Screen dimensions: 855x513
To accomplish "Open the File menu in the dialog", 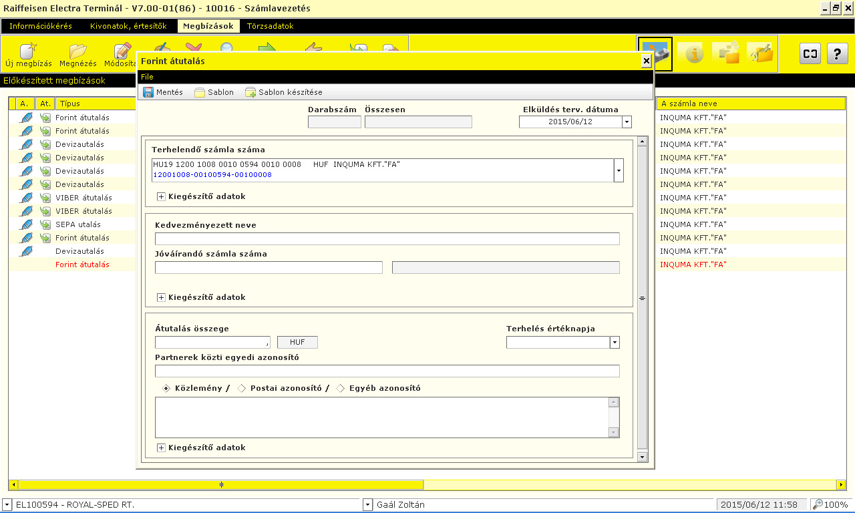I will pyautogui.click(x=147, y=77).
